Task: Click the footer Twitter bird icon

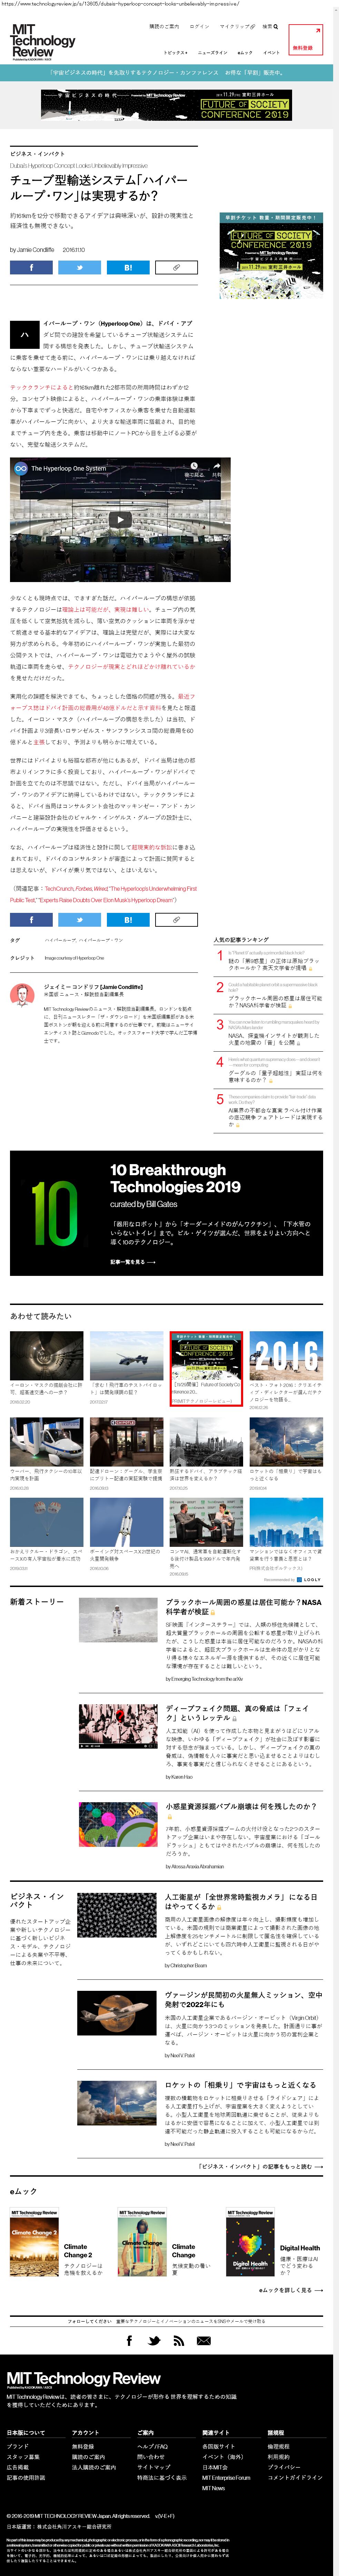Action: coord(153,2341)
